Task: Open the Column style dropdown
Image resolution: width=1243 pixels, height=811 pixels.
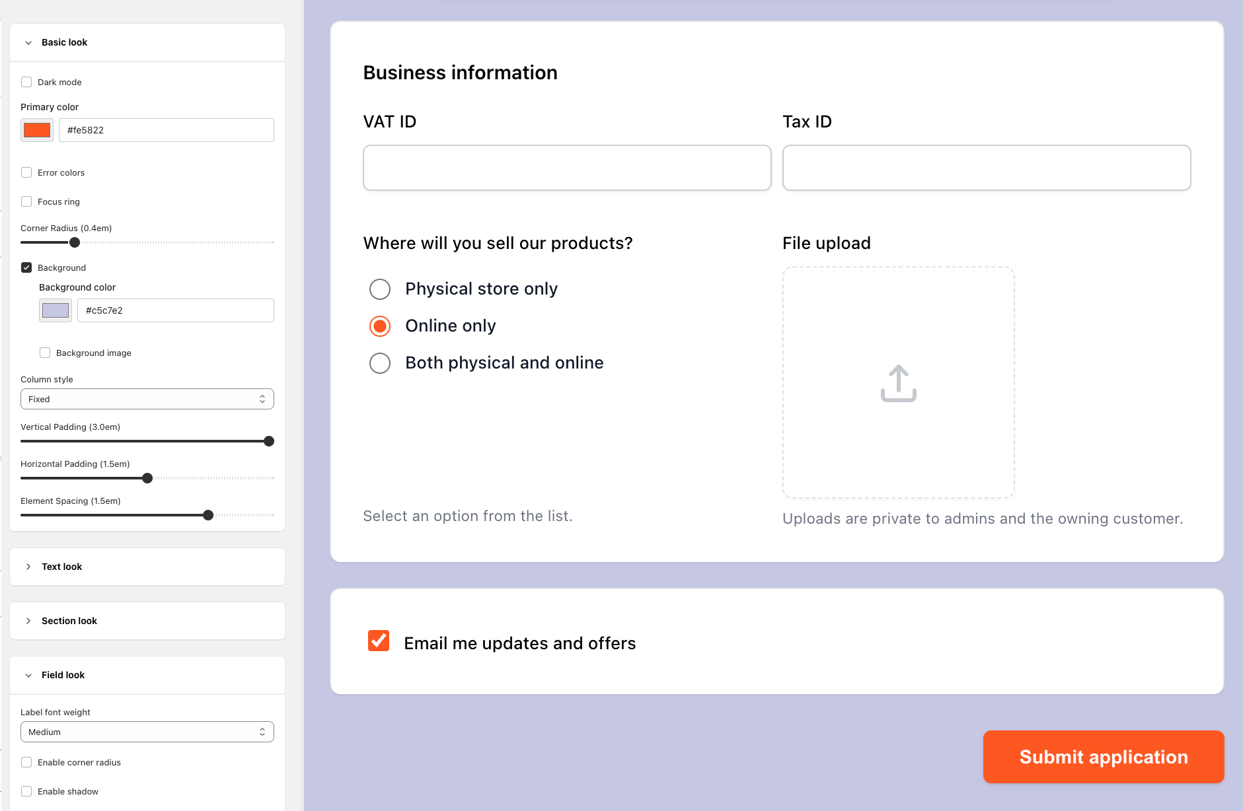Action: (147, 399)
